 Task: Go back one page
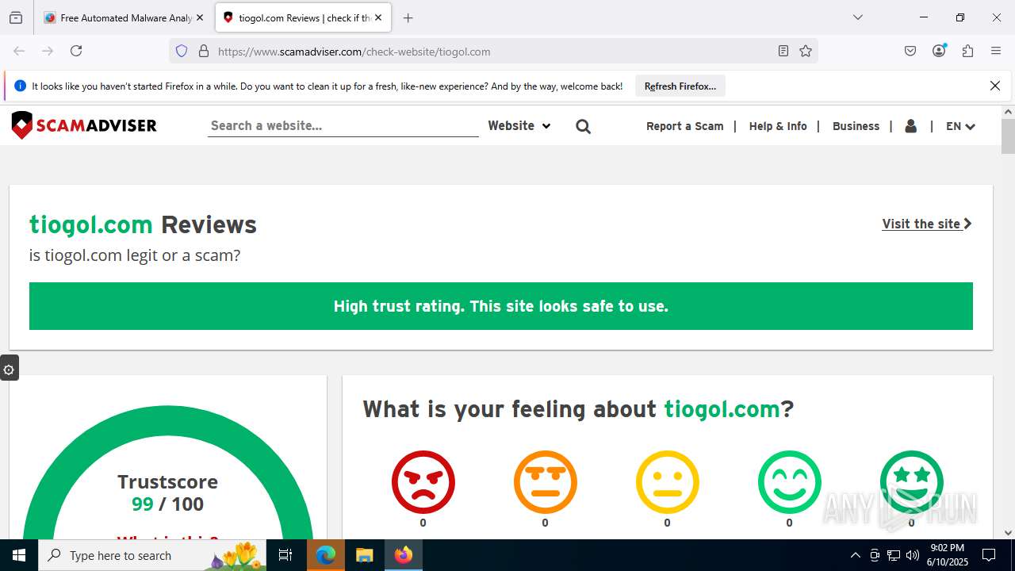(19, 51)
